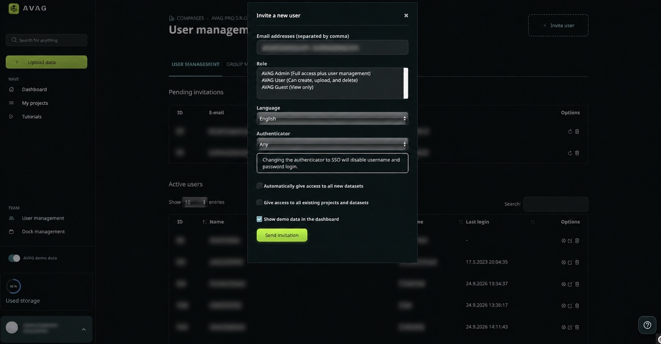Open Dock management in the sidebar
Image resolution: width=661 pixels, height=344 pixels.
coord(43,231)
